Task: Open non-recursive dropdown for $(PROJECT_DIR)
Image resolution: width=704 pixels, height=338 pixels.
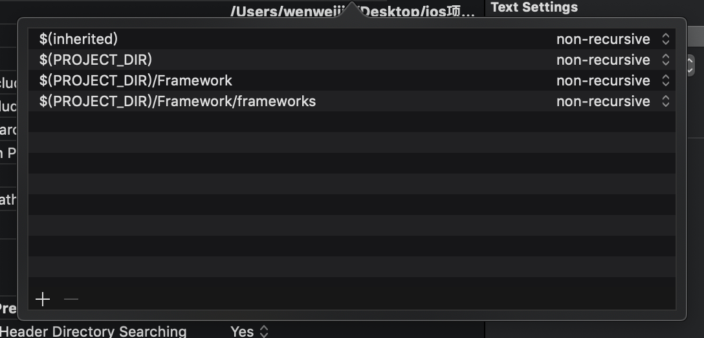Action: (602, 60)
